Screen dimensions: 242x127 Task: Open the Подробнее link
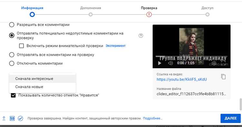(x=153, y=118)
